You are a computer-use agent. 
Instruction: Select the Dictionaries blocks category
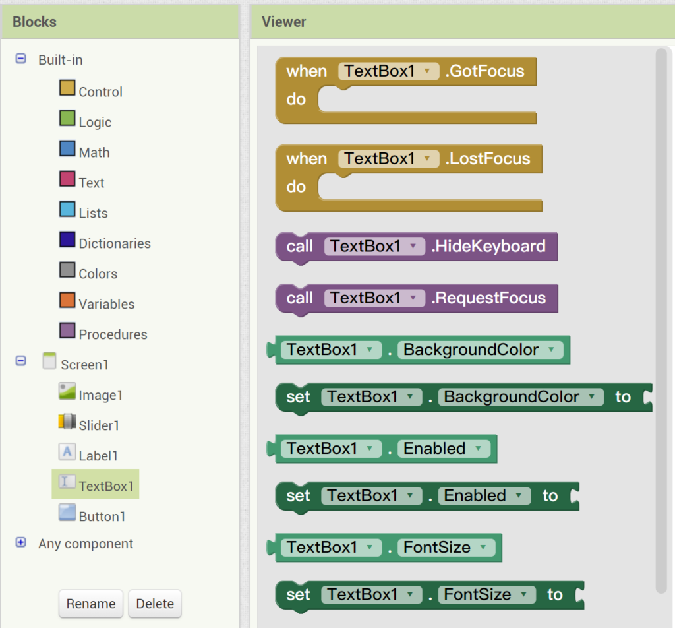point(114,243)
